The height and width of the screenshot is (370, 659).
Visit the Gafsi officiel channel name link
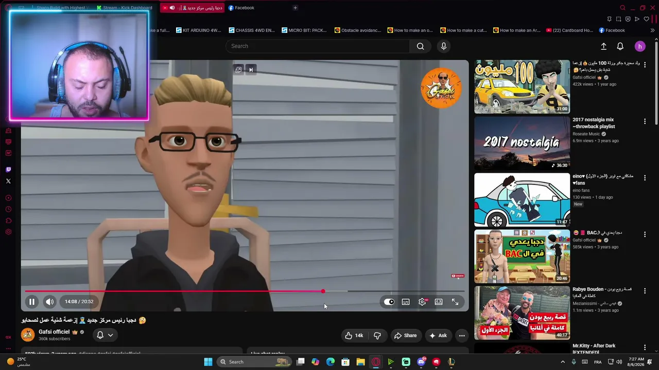[54, 332]
